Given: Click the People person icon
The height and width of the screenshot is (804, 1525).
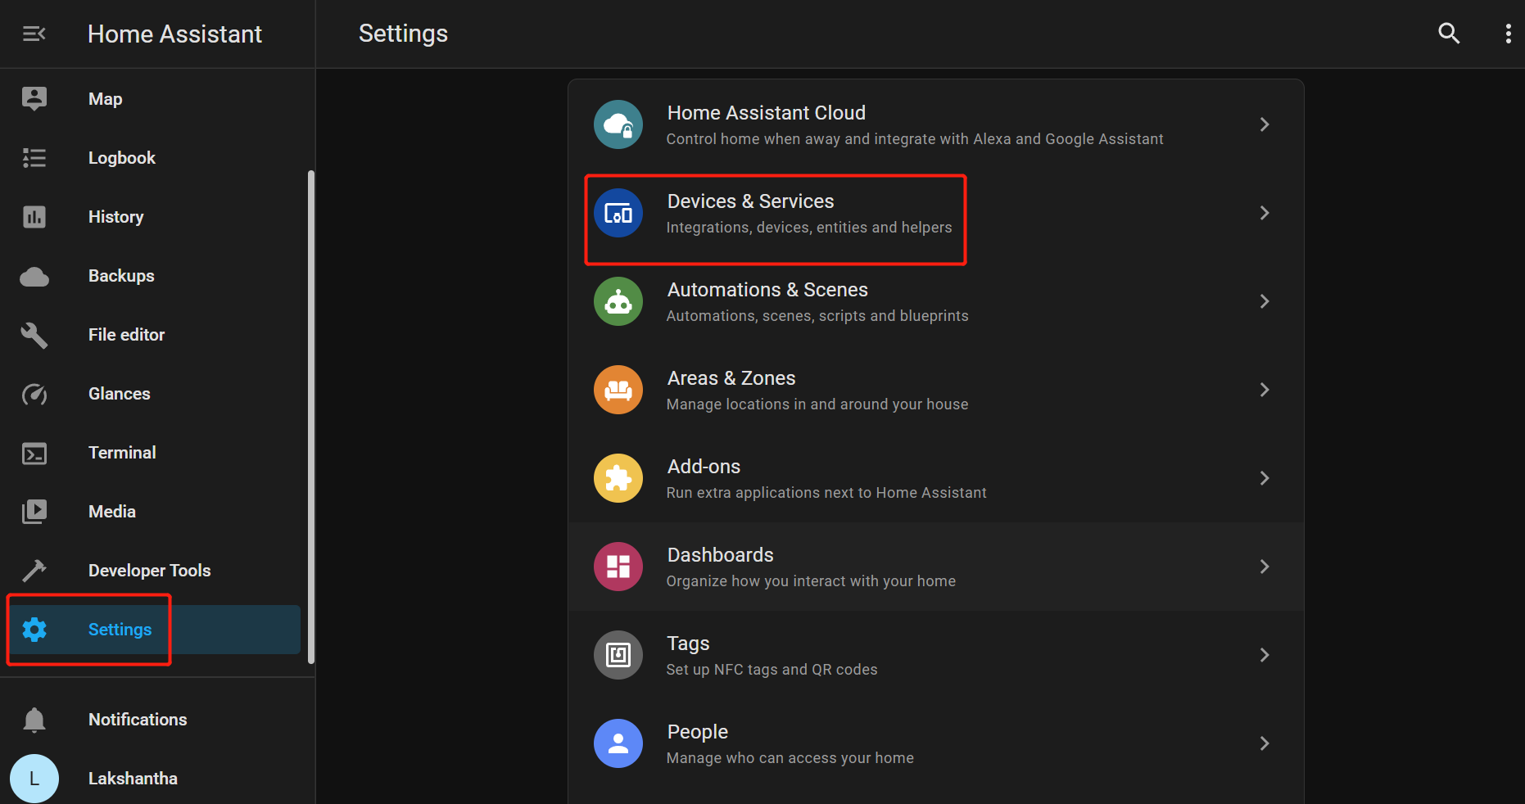Looking at the screenshot, I should coord(618,743).
